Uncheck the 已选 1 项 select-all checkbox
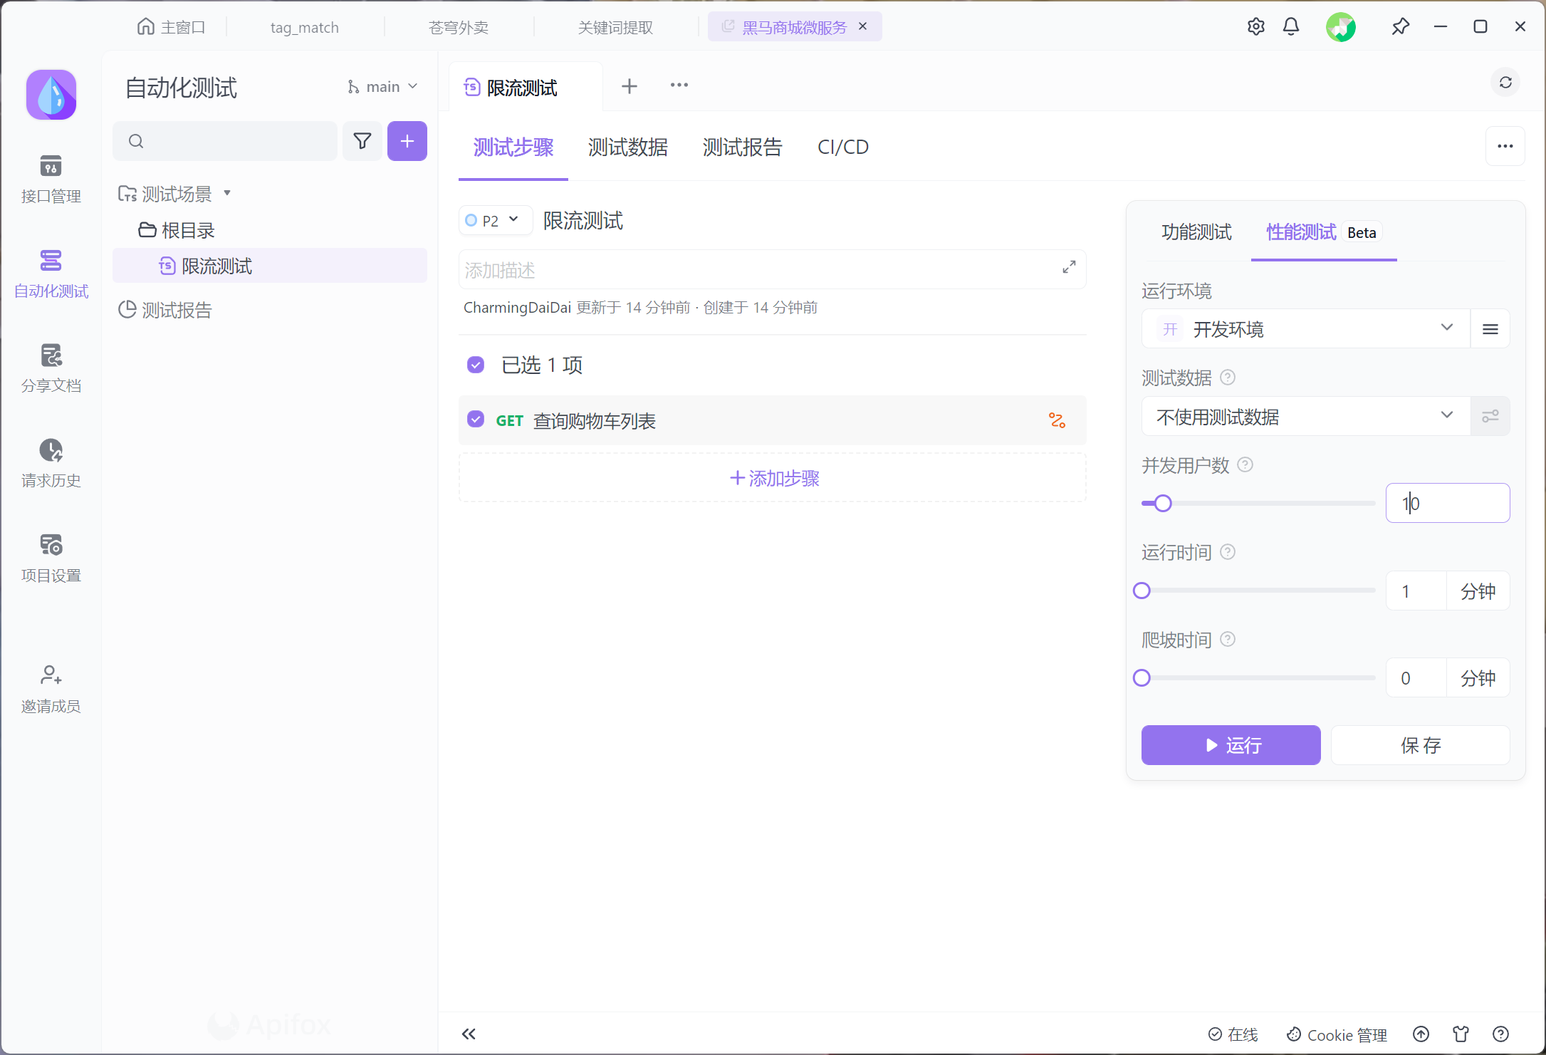The image size is (1546, 1055). [476, 365]
